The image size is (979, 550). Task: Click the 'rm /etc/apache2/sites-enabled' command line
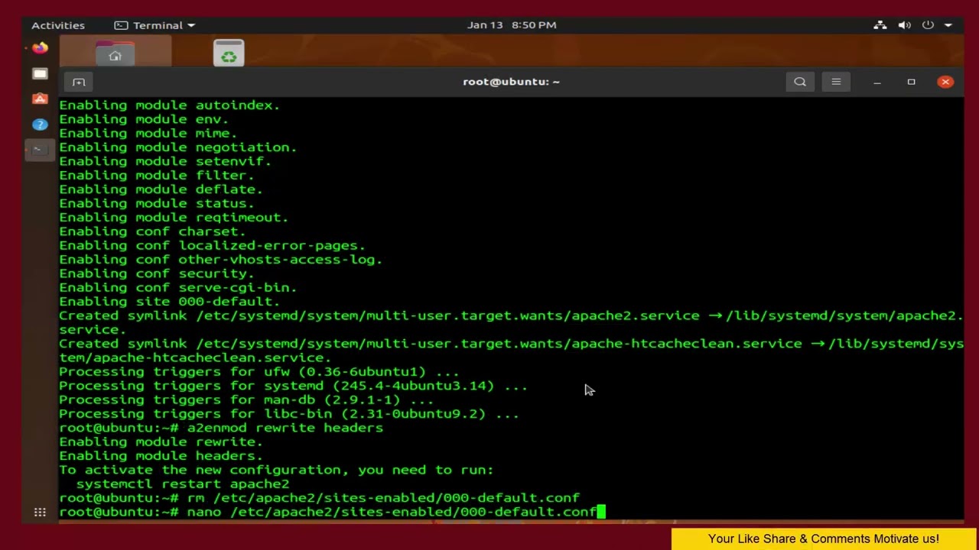tap(319, 498)
